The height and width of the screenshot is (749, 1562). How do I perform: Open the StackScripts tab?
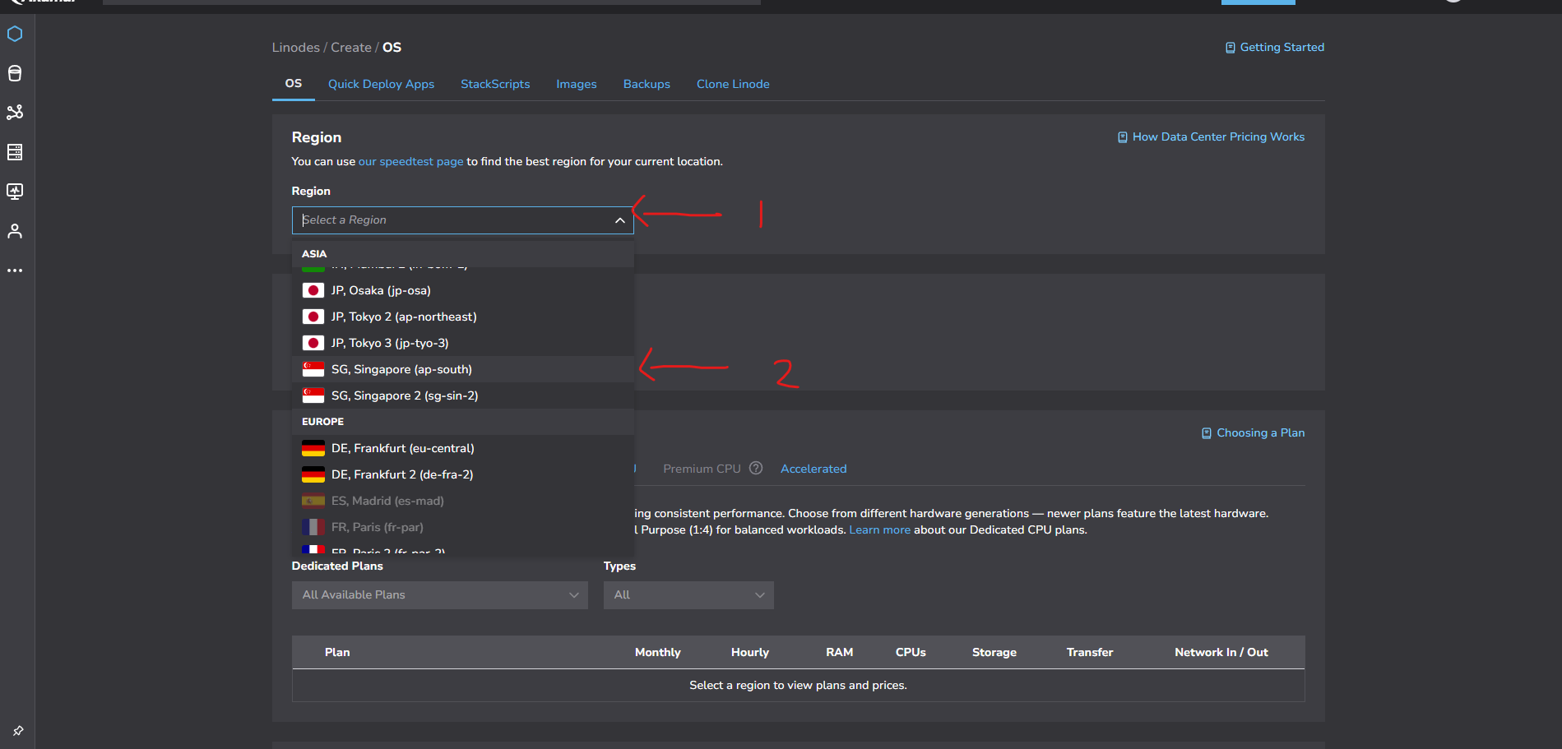[x=495, y=84]
